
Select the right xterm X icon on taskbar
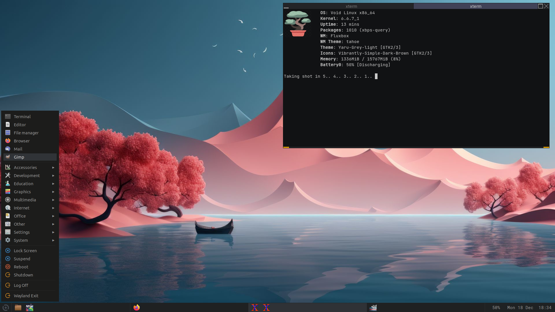tap(266, 308)
